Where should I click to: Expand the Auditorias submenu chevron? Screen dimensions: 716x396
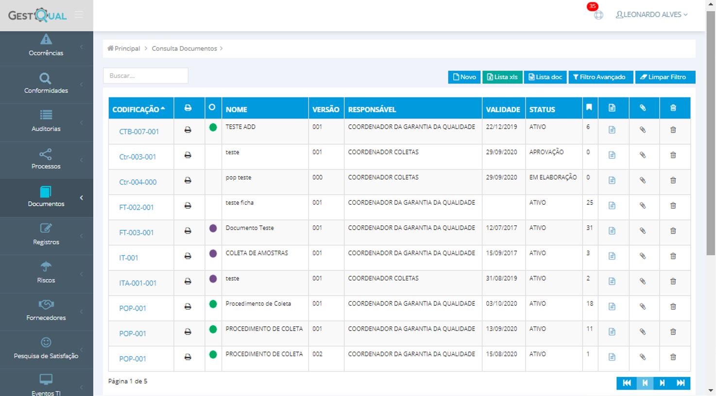pyautogui.click(x=82, y=122)
